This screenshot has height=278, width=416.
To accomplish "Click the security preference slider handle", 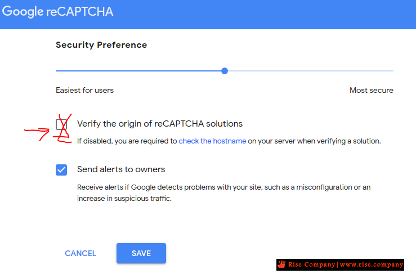I will (x=225, y=71).
